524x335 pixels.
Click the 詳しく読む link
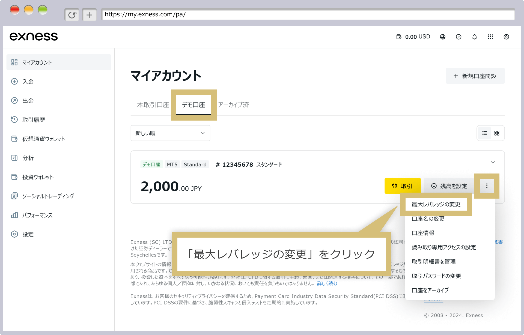(327, 283)
